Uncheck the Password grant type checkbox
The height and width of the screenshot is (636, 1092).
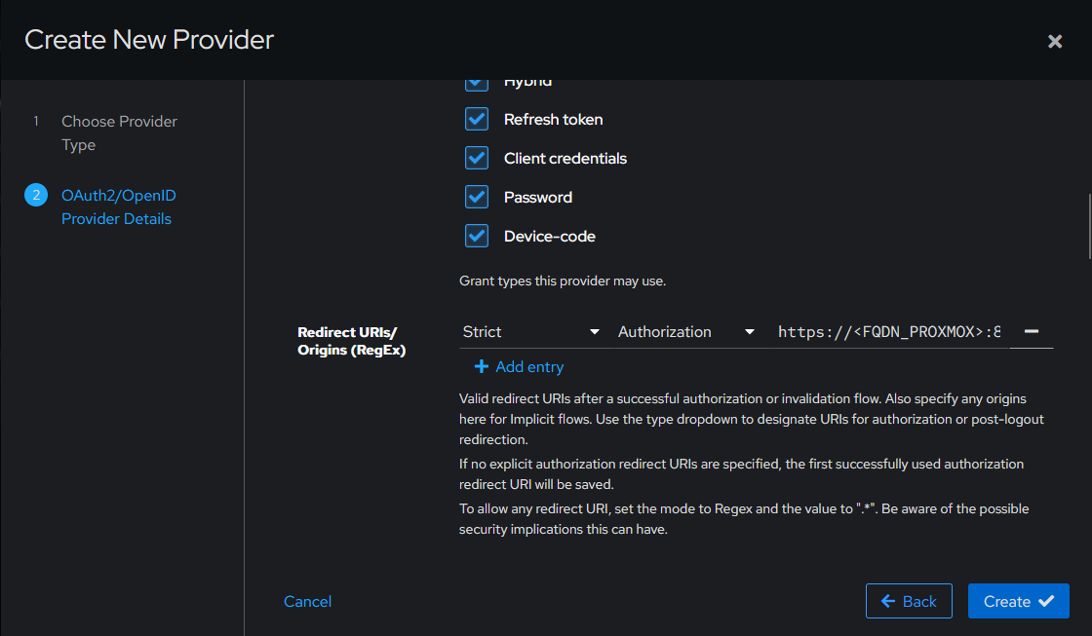pyautogui.click(x=477, y=197)
